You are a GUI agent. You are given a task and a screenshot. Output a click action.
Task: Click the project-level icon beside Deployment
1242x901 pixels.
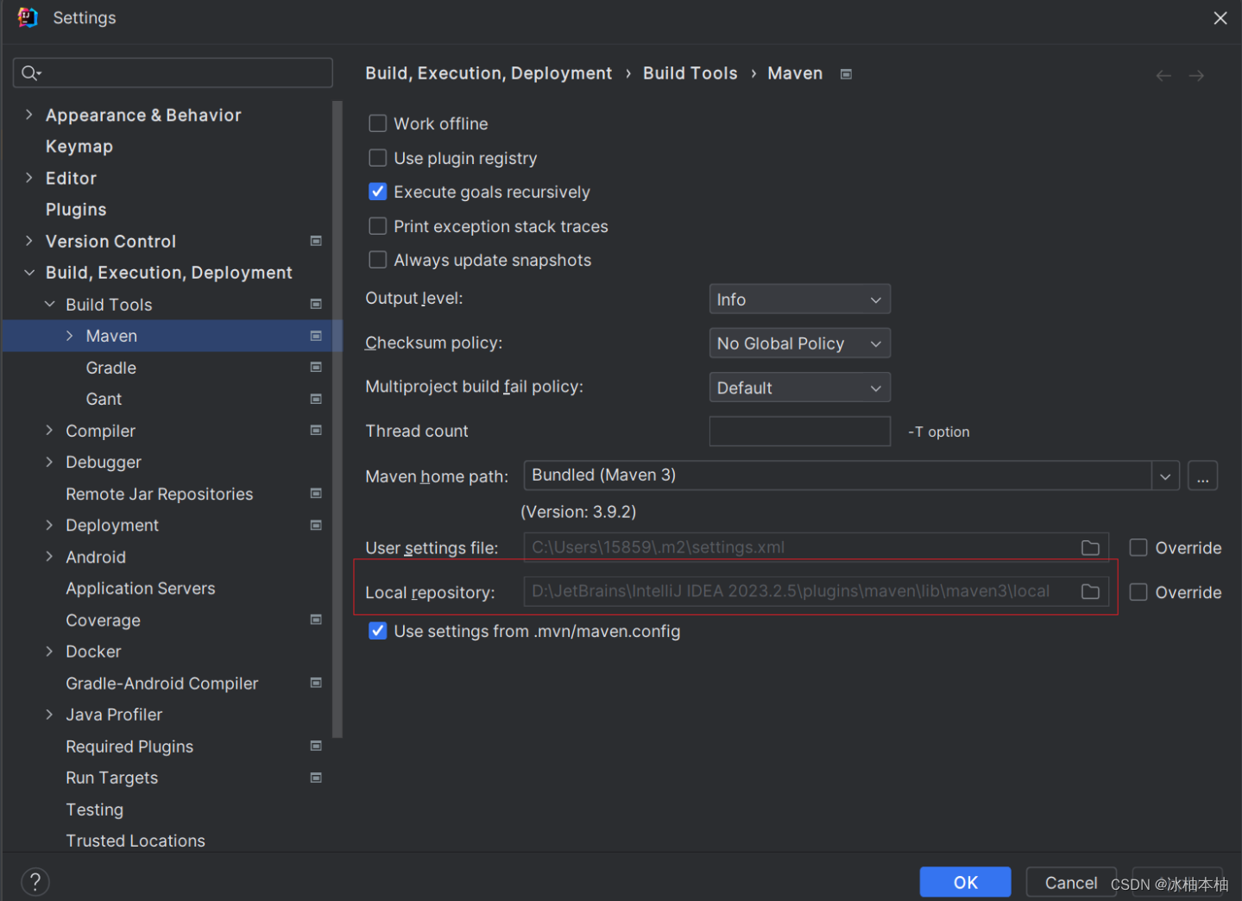[316, 525]
